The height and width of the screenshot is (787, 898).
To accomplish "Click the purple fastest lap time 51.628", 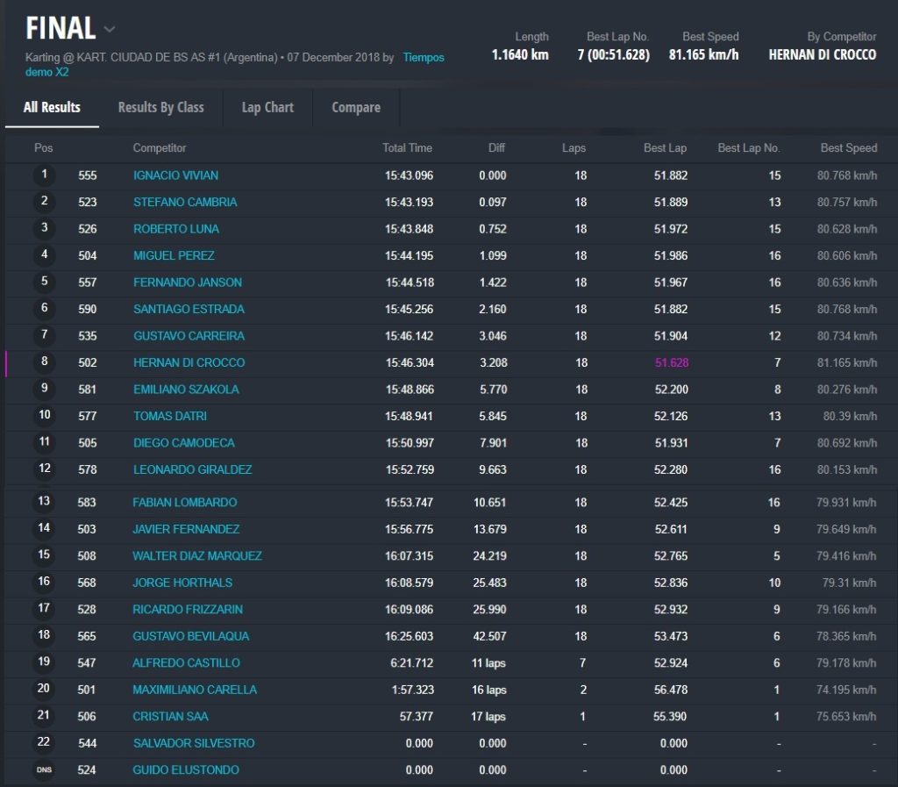I will (671, 362).
